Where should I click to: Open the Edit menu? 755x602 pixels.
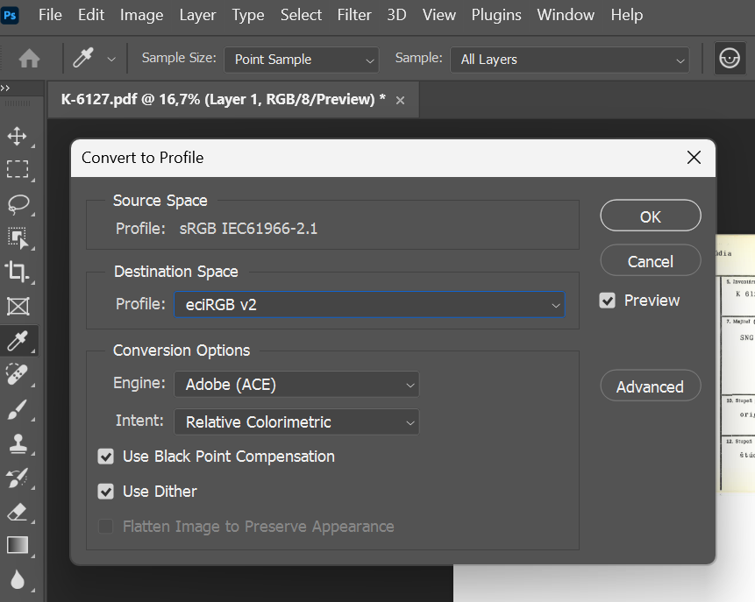[x=91, y=15]
